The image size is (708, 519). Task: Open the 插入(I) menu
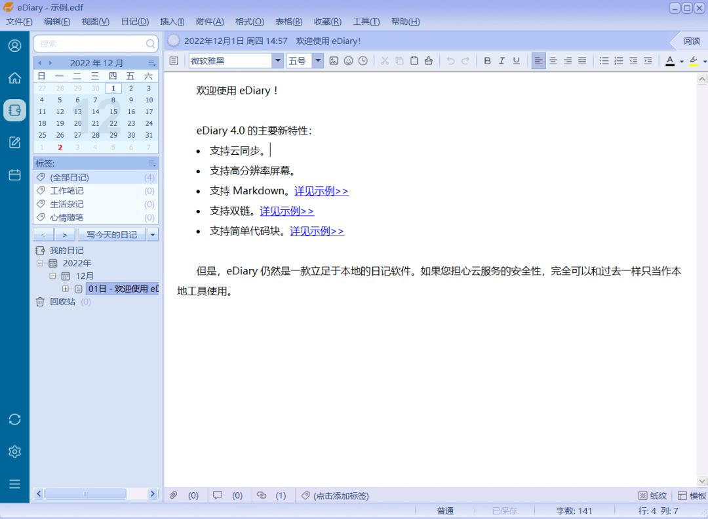tap(172, 21)
